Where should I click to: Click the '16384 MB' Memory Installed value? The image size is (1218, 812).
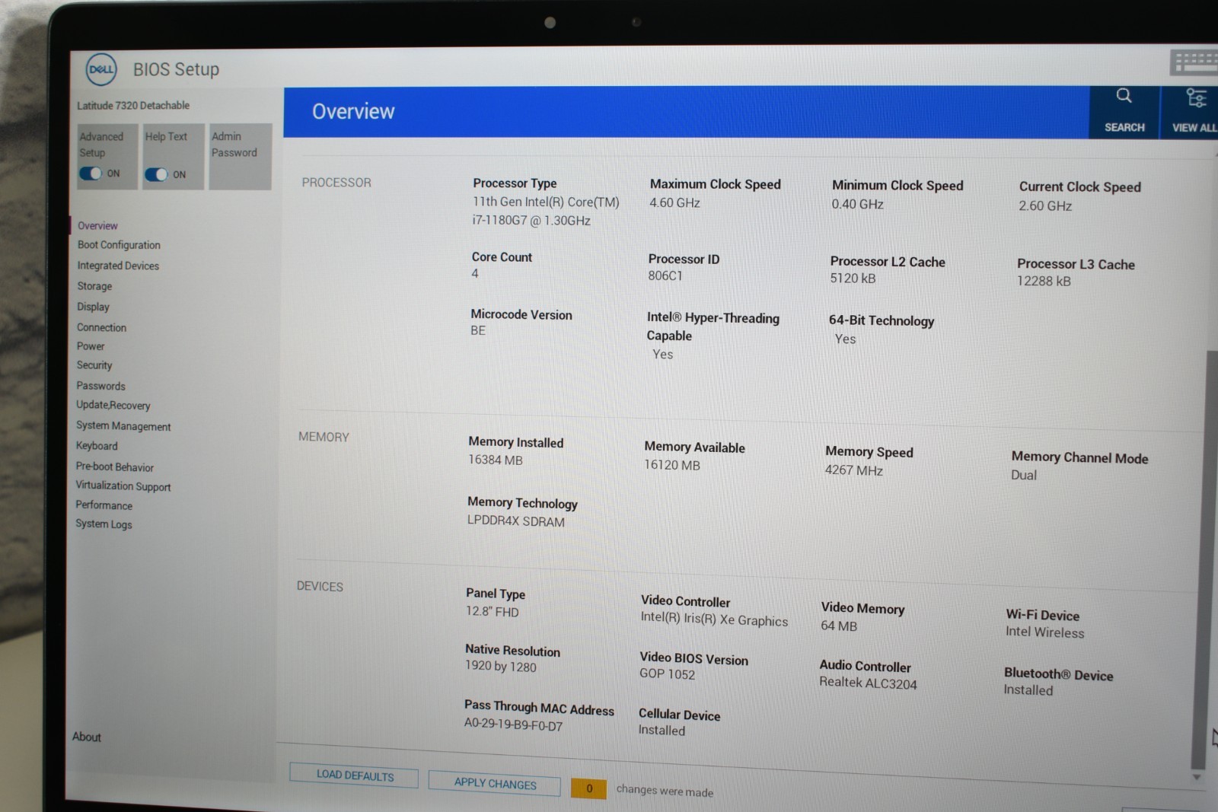tap(496, 460)
